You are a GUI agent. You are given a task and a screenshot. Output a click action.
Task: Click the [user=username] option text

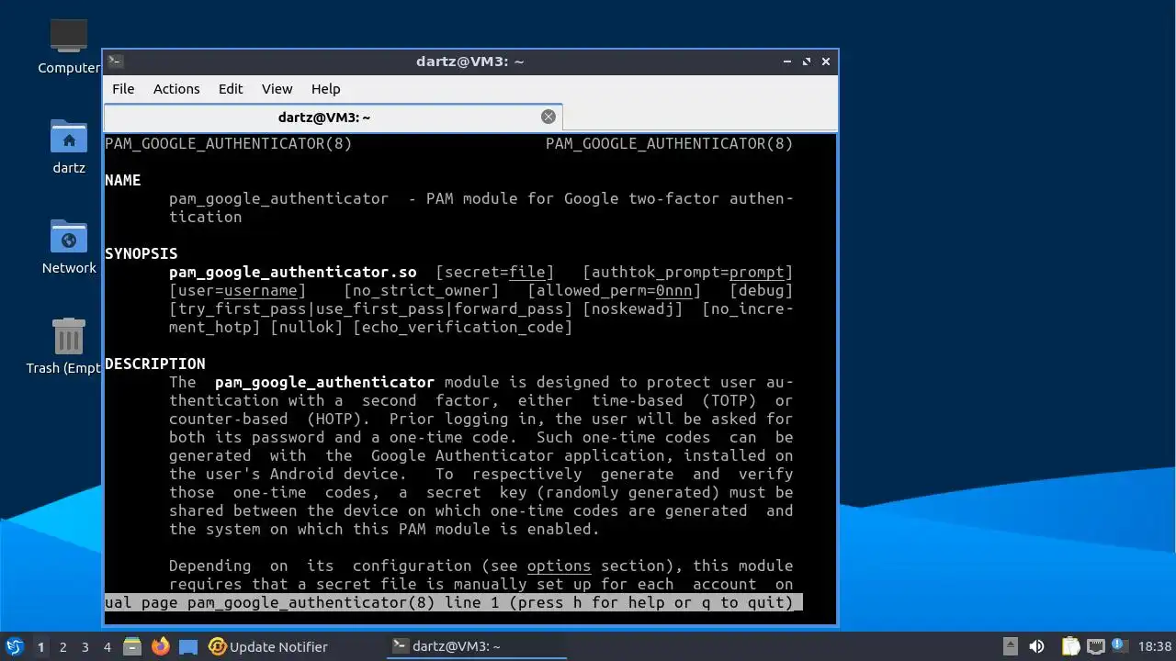click(x=238, y=290)
